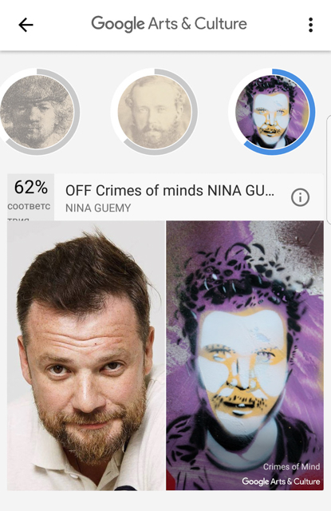The height and width of the screenshot is (511, 331).
Task: Tap the NINA GUEMY artist name
Action: tap(98, 208)
